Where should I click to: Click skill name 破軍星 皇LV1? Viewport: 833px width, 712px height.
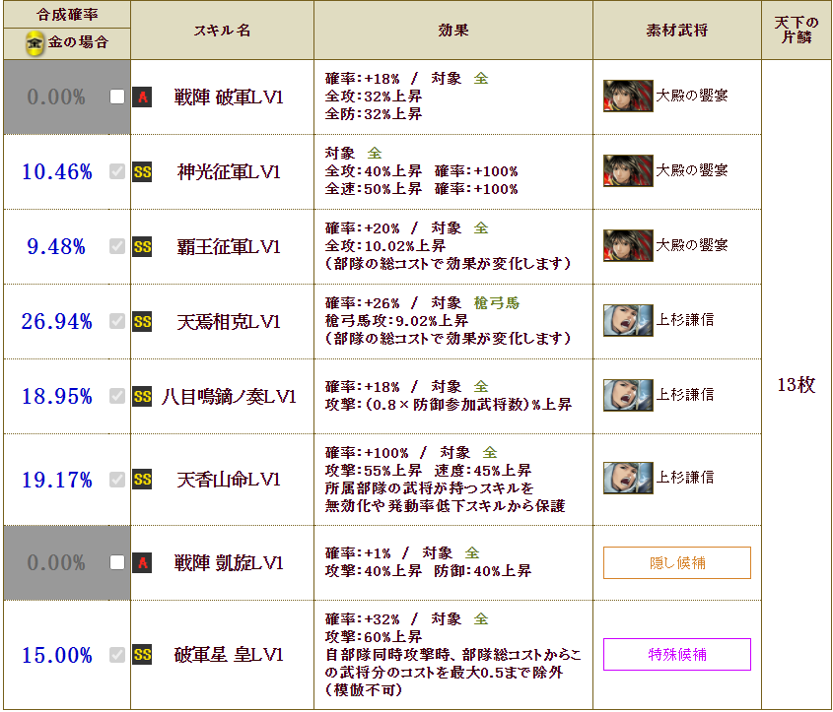point(229,655)
